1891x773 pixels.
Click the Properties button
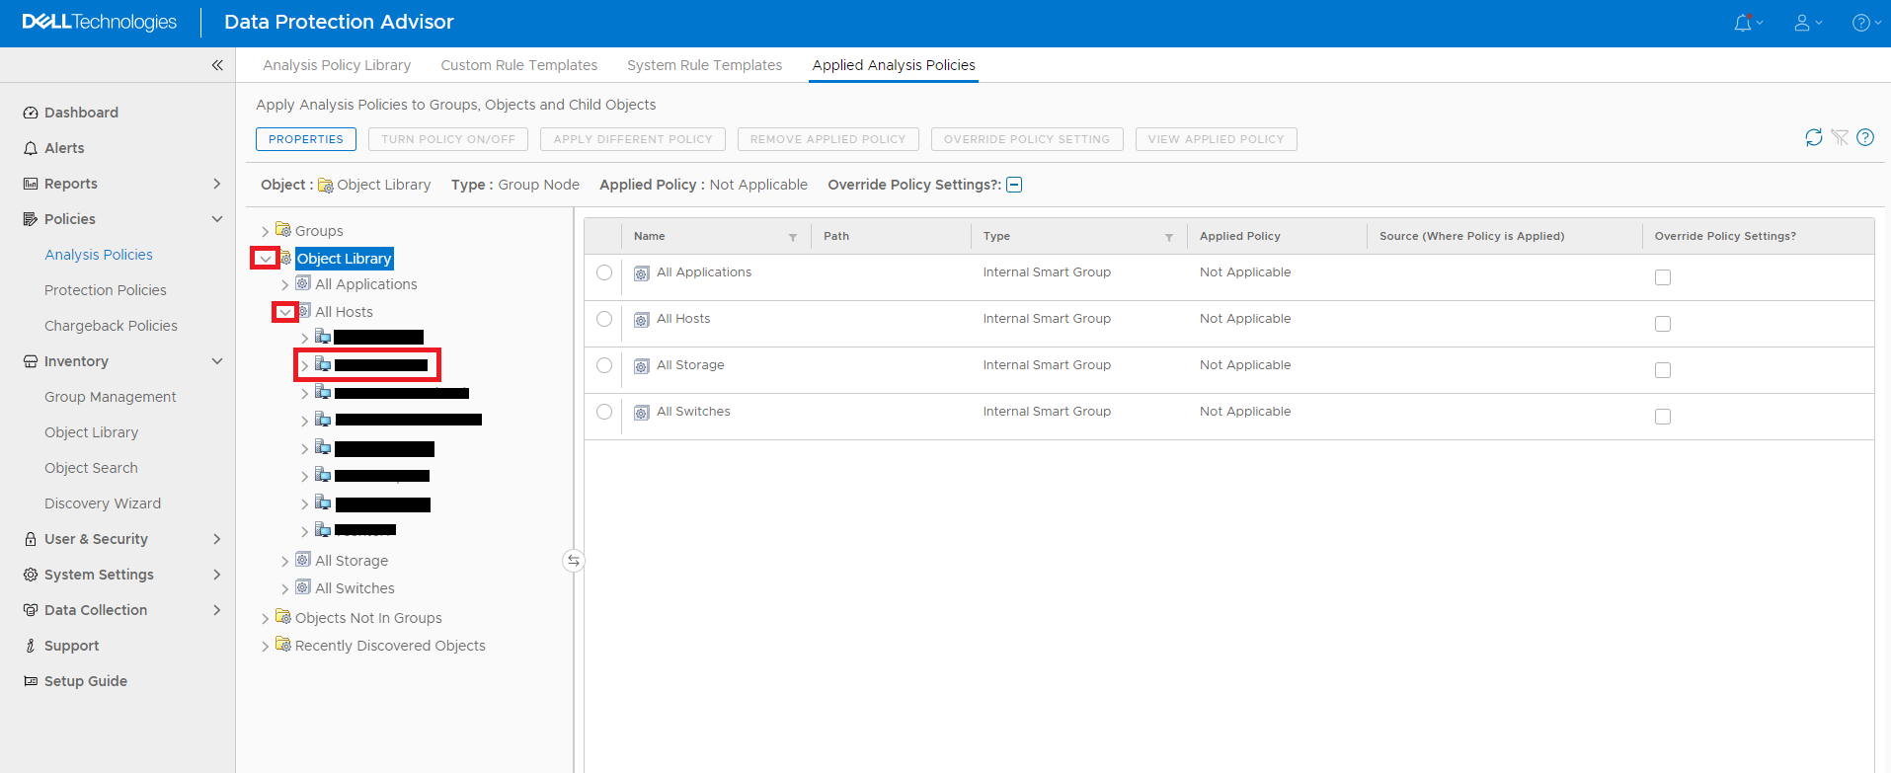pos(306,139)
